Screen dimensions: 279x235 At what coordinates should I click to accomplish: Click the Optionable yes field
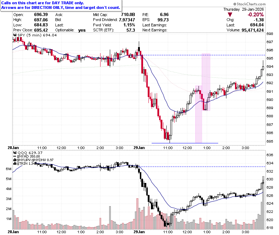[x=70, y=30]
